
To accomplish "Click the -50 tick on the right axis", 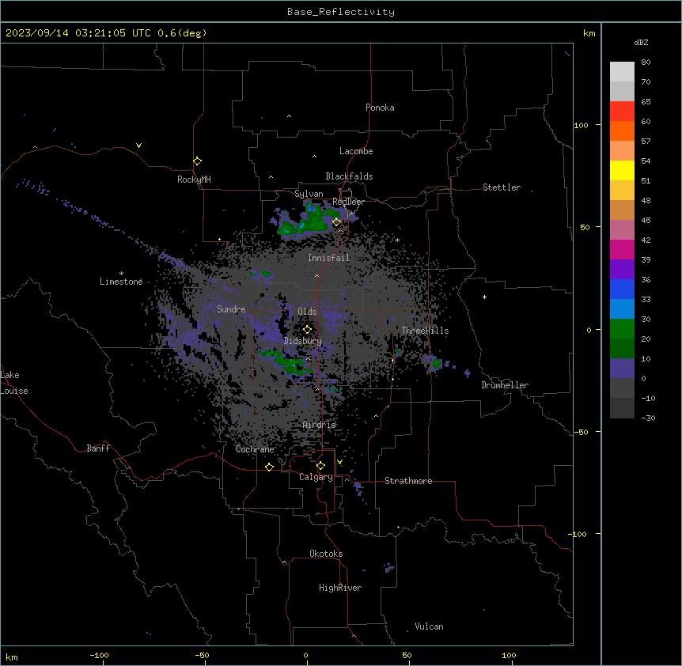I will coord(581,432).
